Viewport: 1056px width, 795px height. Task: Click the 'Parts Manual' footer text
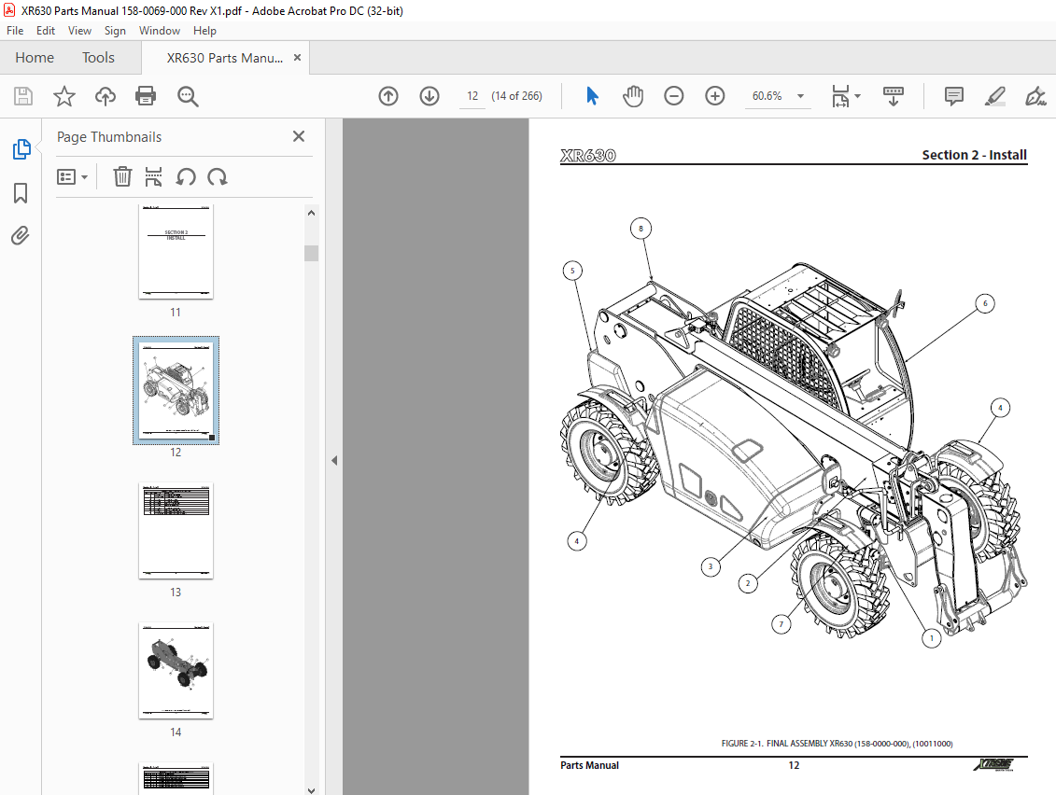click(x=589, y=765)
